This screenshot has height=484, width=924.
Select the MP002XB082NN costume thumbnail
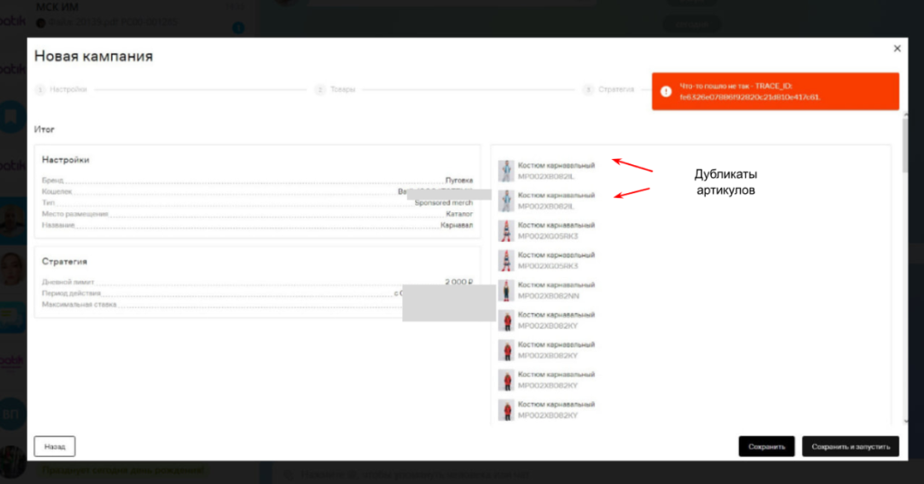pos(506,290)
